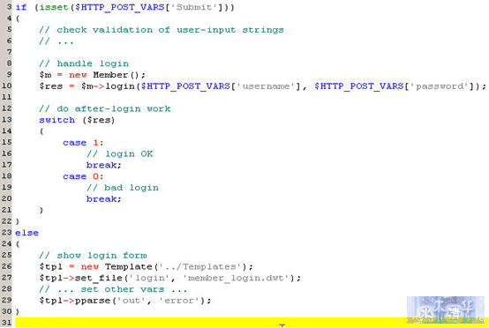Click line number 13 in the gutter

[x=6, y=120]
